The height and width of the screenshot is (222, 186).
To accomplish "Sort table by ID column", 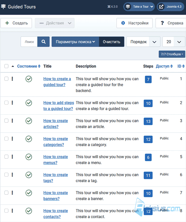I will 181,66.
